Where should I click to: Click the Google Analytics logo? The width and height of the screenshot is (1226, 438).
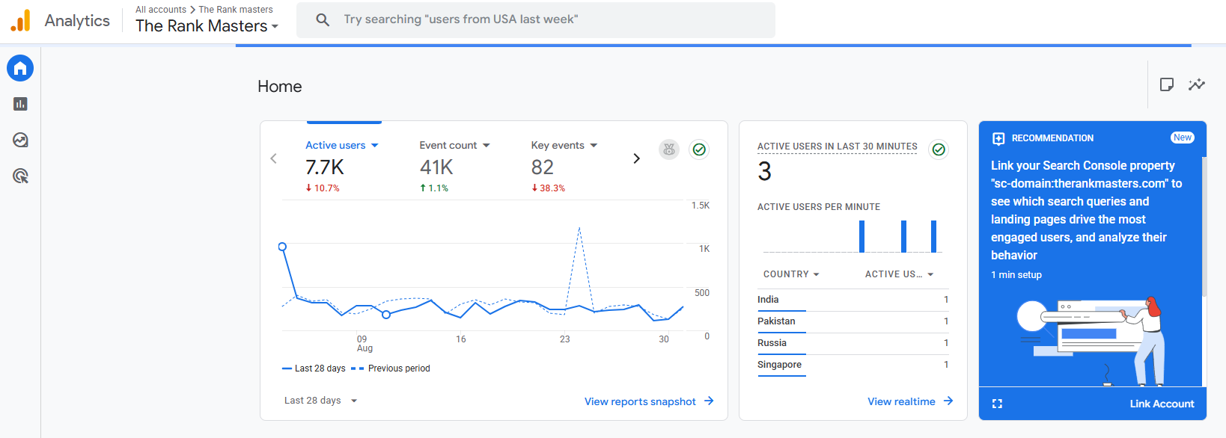pyautogui.click(x=20, y=20)
